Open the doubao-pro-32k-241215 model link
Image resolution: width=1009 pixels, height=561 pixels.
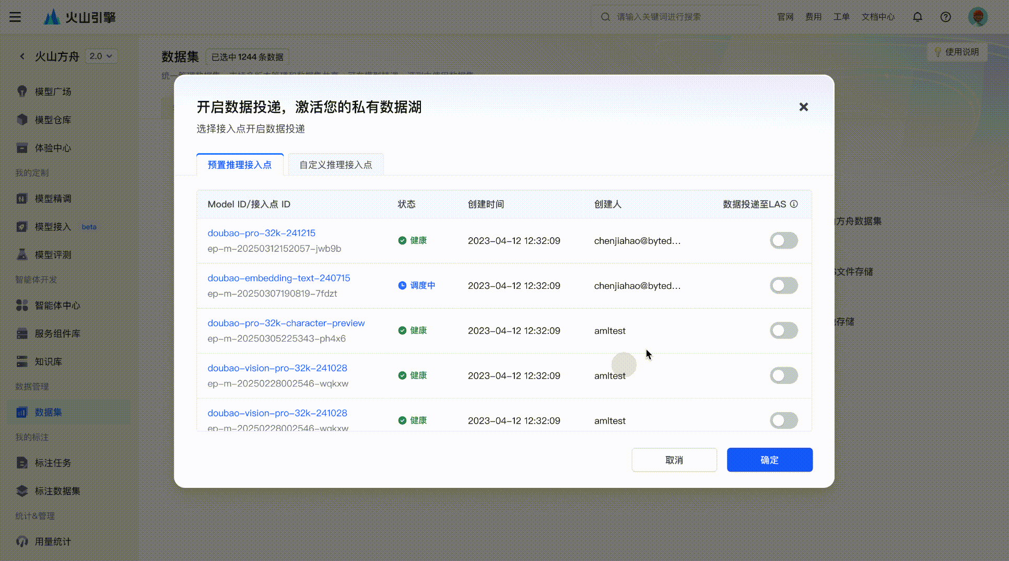click(261, 233)
